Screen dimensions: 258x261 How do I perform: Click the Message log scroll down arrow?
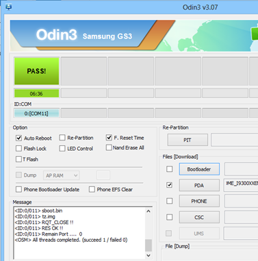coord(149,256)
